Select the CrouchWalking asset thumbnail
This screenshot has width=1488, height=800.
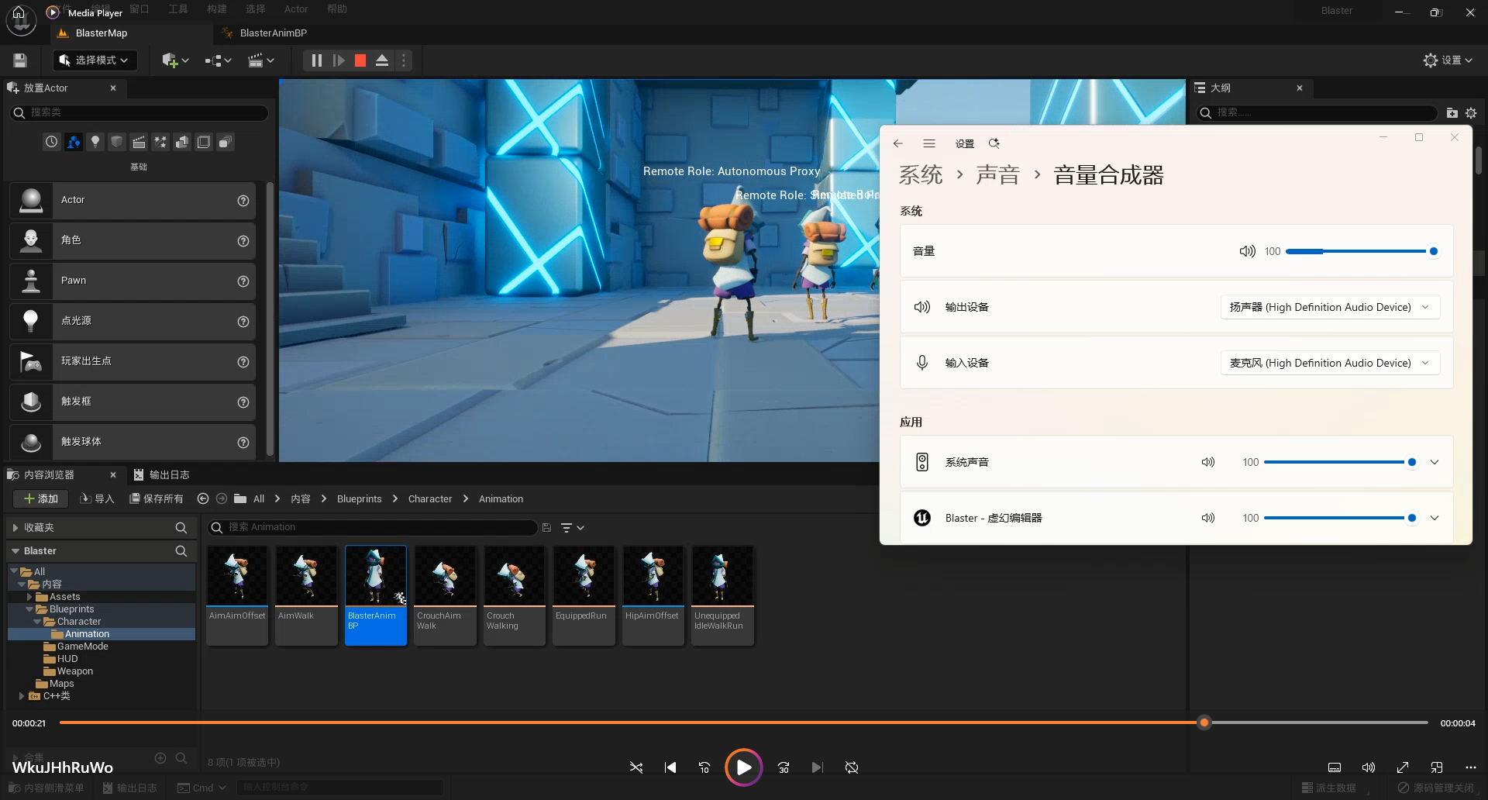click(515, 595)
